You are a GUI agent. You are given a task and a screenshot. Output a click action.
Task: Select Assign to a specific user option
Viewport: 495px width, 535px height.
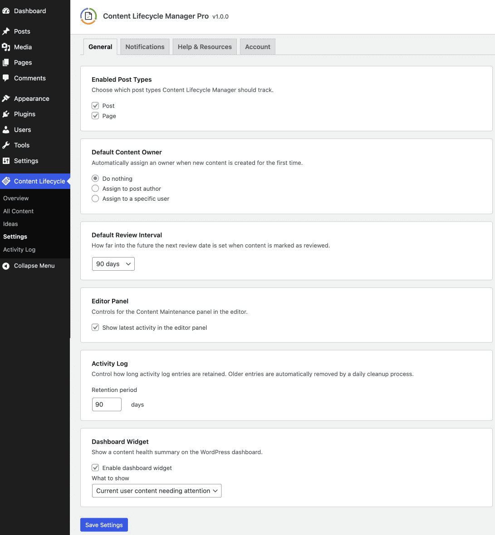(95, 198)
